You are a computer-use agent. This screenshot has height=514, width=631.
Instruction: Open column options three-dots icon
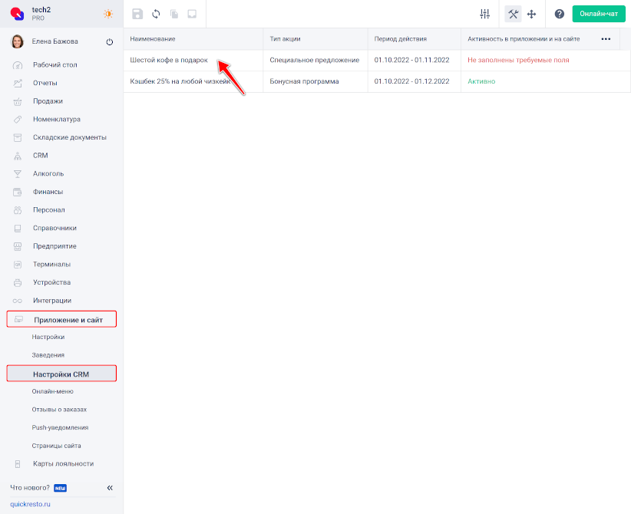[x=606, y=39]
